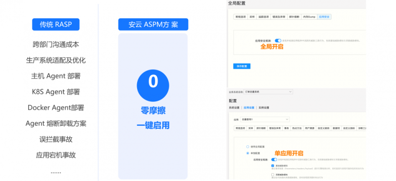Open 探针熔断 tab in 全局配置 panel
396x181 pixels.
coord(294,17)
